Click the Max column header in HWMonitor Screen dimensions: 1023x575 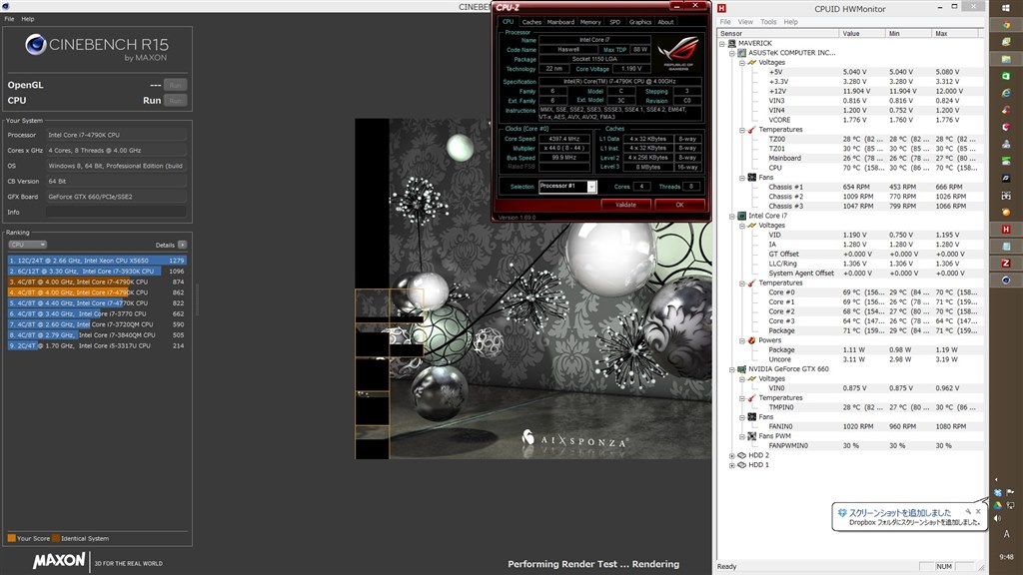[x=955, y=33]
